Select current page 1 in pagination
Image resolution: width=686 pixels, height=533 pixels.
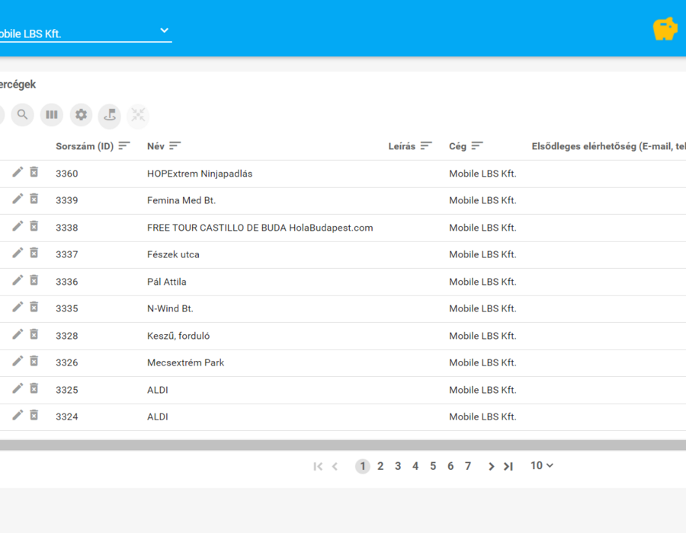point(362,466)
